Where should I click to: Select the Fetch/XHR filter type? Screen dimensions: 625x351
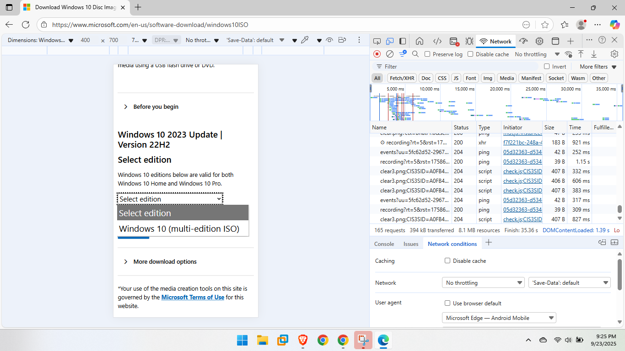(402, 78)
